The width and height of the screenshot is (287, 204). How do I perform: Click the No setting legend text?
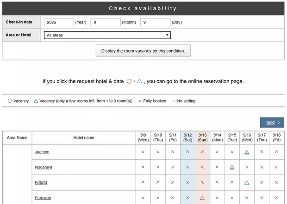pos(186,101)
